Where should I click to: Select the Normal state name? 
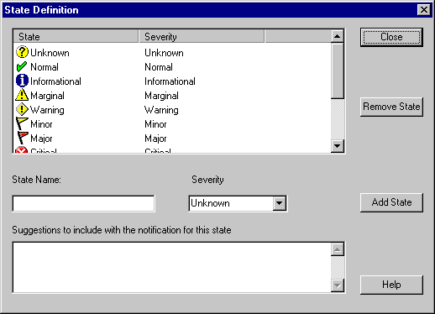pyautogui.click(x=45, y=67)
